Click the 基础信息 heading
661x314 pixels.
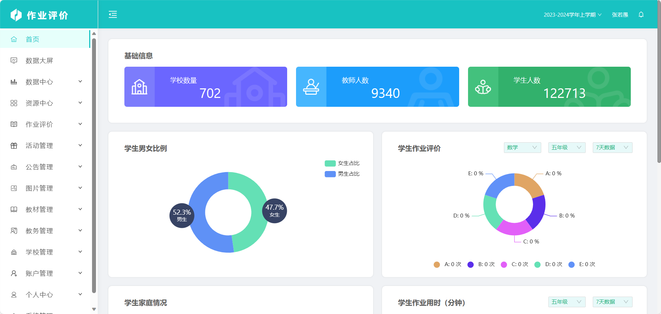pos(139,56)
